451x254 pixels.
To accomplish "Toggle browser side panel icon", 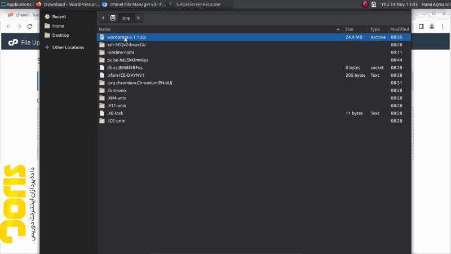I will (x=421, y=27).
